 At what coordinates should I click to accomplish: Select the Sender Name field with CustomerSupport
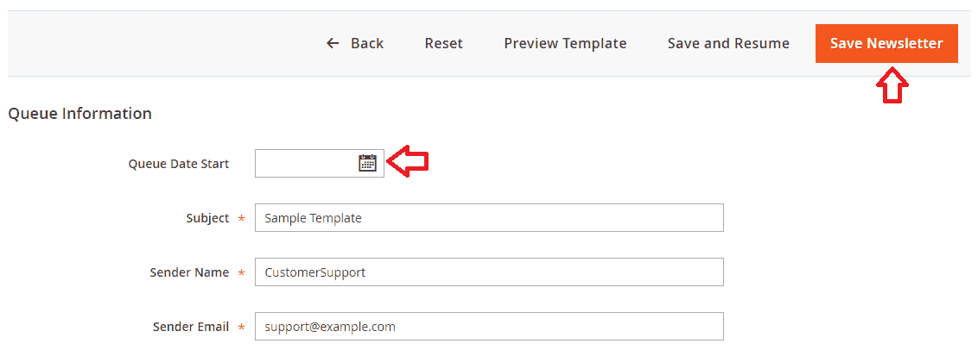[489, 272]
